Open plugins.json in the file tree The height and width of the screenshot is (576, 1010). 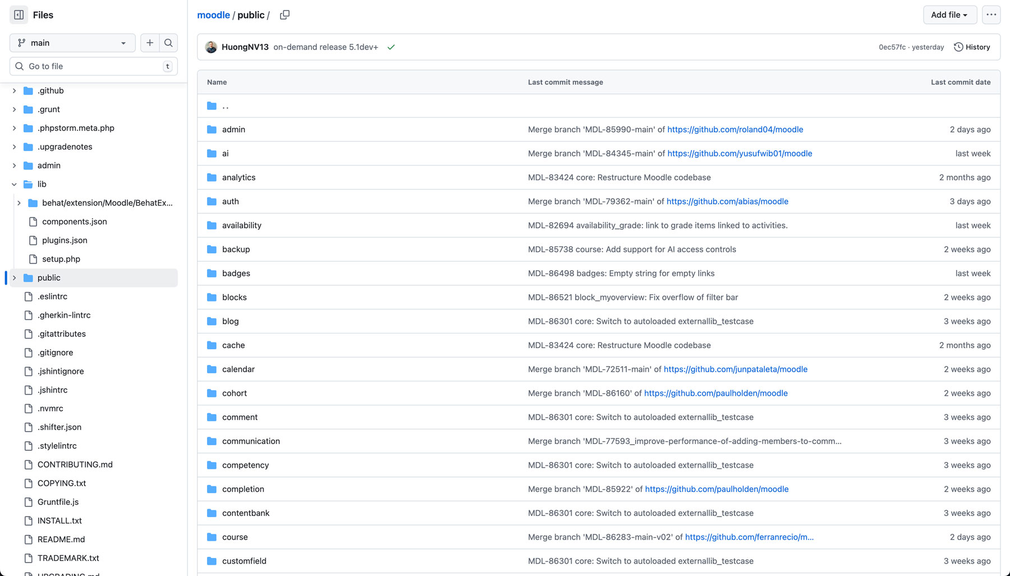click(x=65, y=240)
